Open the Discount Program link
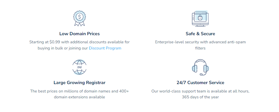This screenshot has width=279, height=112. 105,48
